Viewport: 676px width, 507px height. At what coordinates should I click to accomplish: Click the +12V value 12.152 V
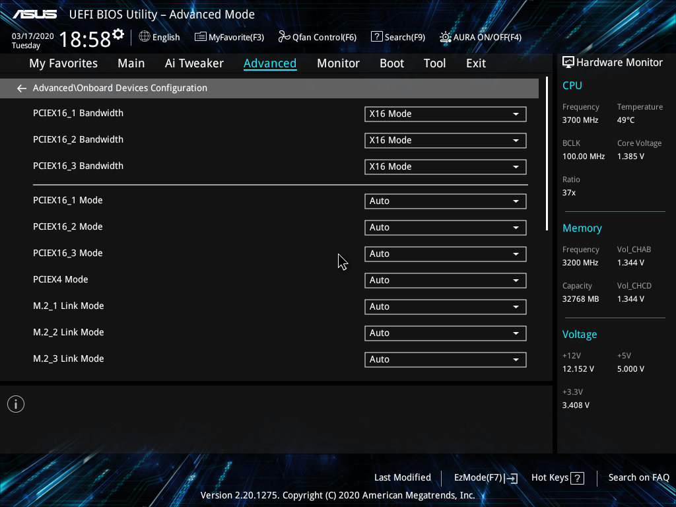tap(578, 369)
